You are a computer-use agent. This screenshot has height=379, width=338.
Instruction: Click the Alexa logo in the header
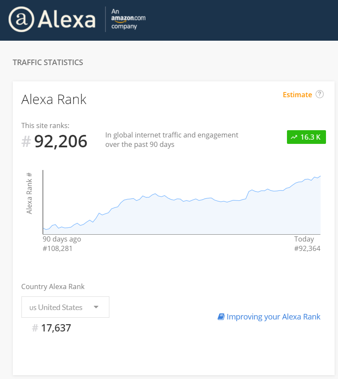[52, 19]
